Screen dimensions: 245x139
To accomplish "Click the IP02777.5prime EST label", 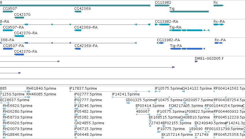I will [x=88, y=94].
